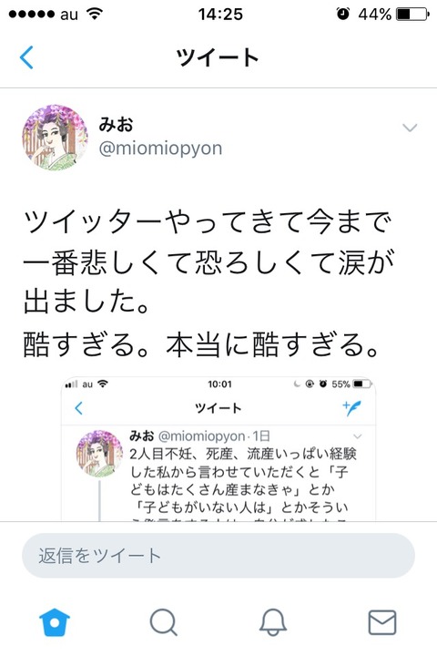437x656 pixels.
Task: Tap the 14:25 clock in status bar
Action: 220,15
